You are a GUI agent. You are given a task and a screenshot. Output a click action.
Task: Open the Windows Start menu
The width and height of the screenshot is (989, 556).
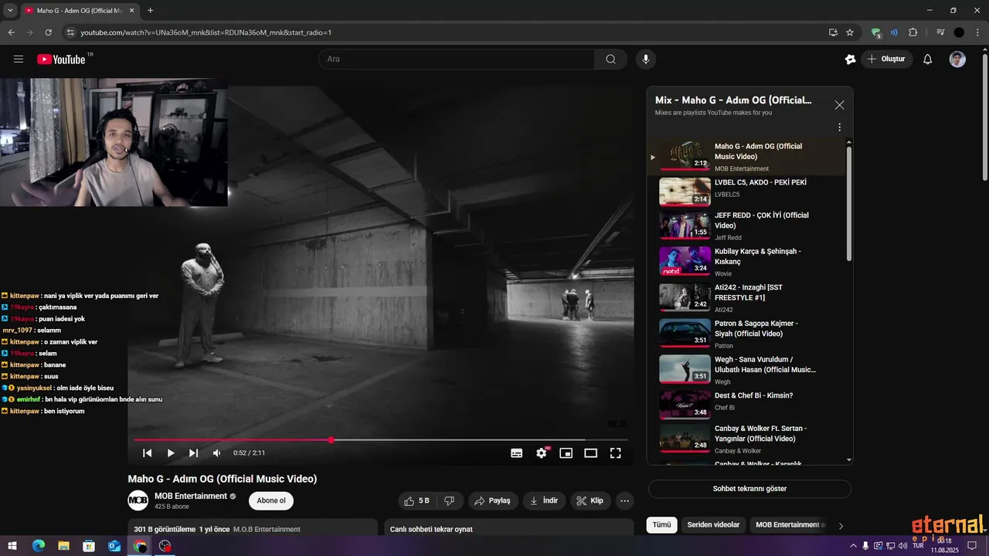12,546
